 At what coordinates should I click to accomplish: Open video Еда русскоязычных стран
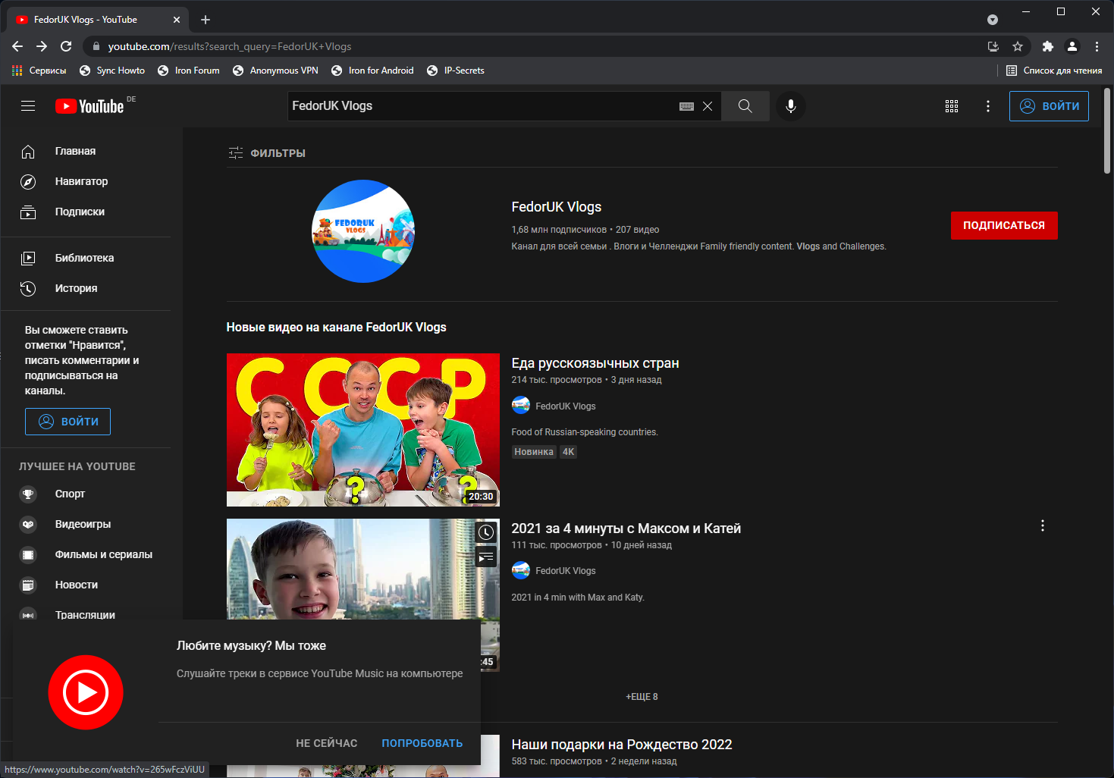pyautogui.click(x=595, y=363)
